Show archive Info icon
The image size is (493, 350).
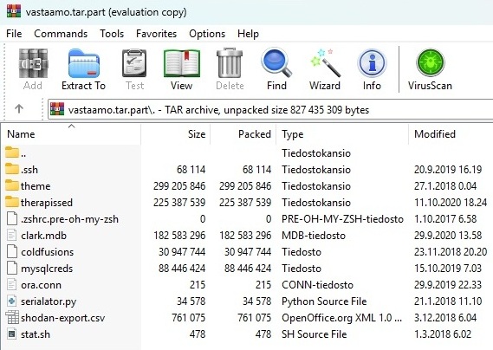tap(372, 63)
